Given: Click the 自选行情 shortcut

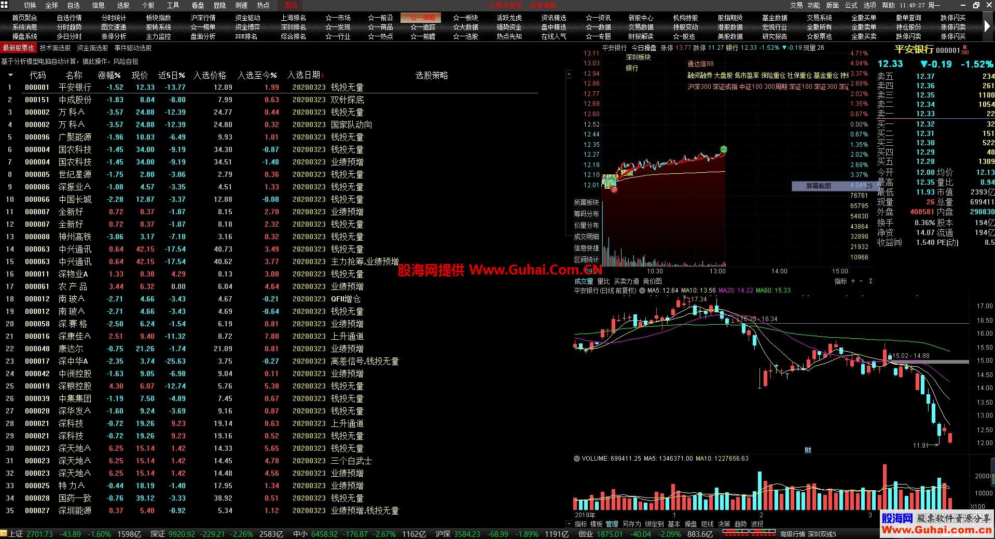Looking at the screenshot, I should pos(69,18).
